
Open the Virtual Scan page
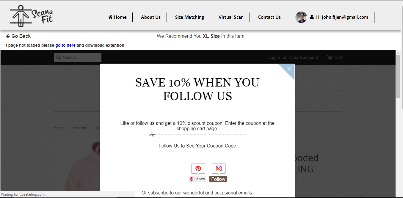click(x=231, y=17)
